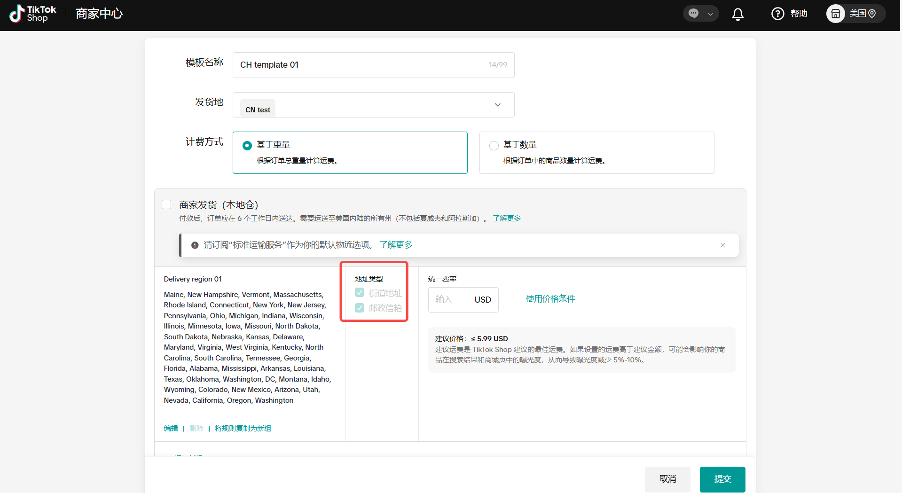Dismiss the standard shipping notice banner
This screenshot has width=902, height=493.
722,245
